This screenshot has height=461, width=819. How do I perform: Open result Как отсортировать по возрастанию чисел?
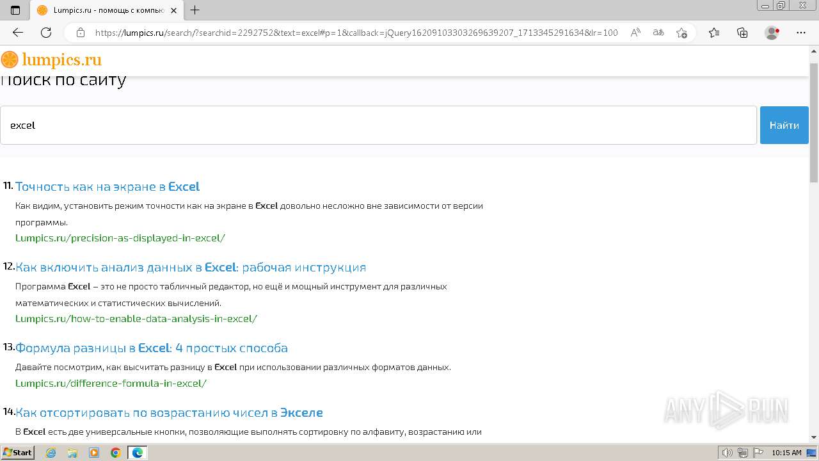pos(169,412)
